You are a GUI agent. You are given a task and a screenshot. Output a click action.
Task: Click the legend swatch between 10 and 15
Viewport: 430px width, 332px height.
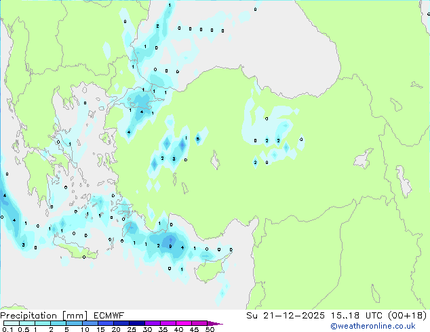point(90,323)
